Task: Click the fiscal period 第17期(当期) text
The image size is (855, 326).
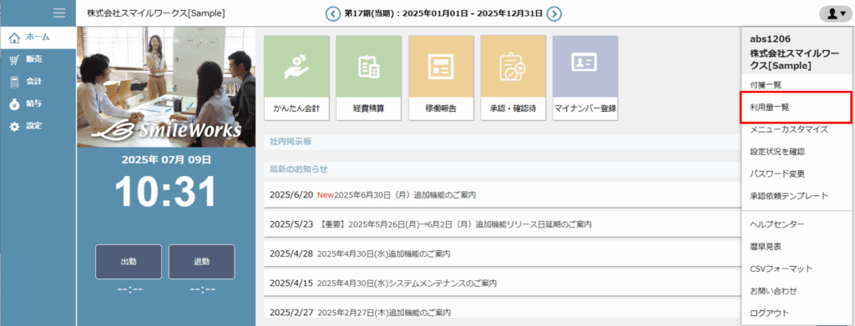Action: 372,14
